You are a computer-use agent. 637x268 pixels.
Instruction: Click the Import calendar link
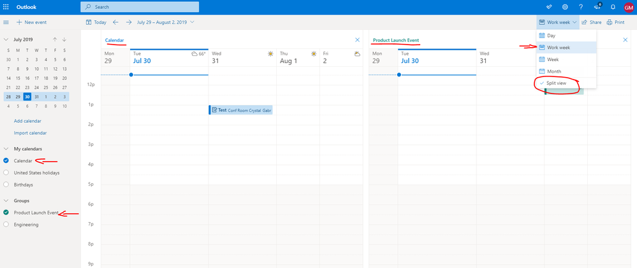coord(30,133)
